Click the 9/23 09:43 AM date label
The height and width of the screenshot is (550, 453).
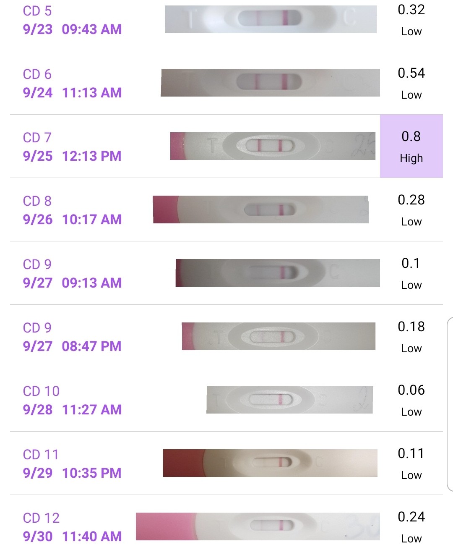pos(72,29)
